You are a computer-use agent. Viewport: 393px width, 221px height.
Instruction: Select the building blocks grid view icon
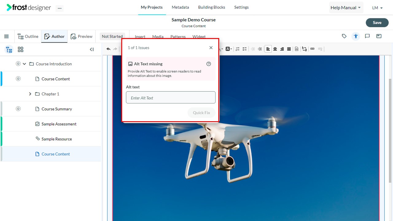(21, 49)
